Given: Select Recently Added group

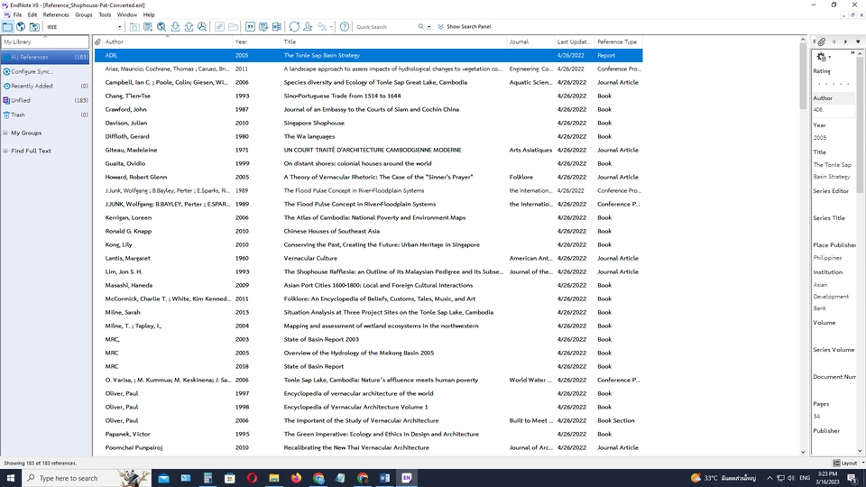Looking at the screenshot, I should coord(45,87).
